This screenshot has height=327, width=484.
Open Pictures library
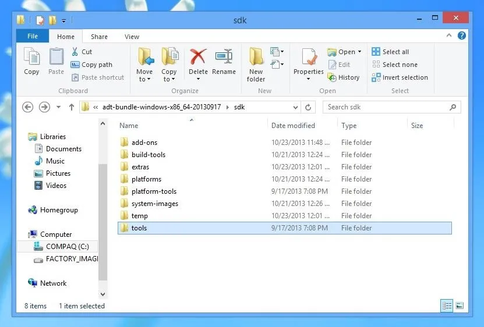pos(52,173)
